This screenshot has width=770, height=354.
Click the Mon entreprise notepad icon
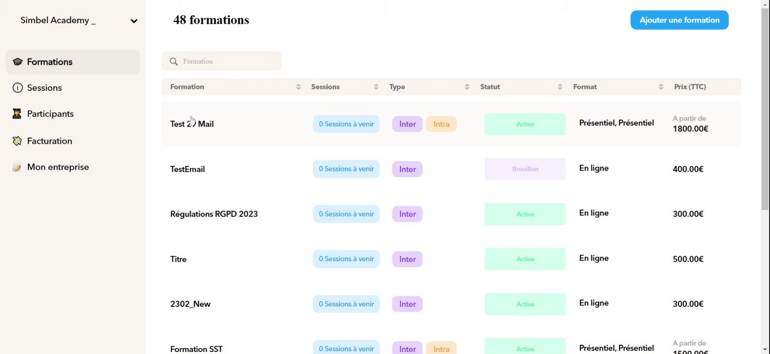tap(17, 168)
